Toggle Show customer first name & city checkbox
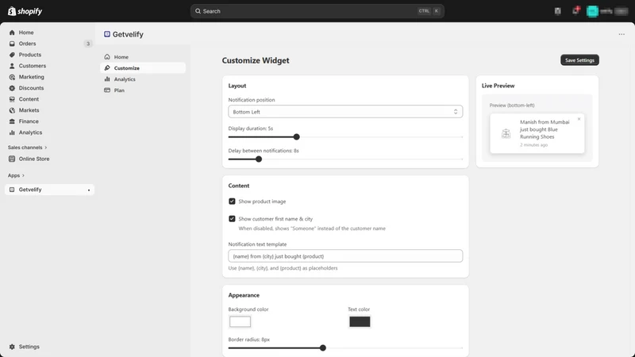The height and width of the screenshot is (357, 635). [x=232, y=219]
